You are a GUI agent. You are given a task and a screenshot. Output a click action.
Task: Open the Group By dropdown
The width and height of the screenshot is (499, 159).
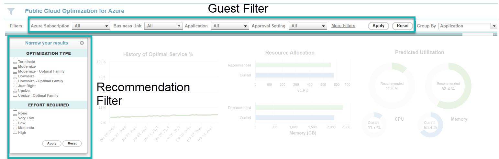tap(467, 26)
